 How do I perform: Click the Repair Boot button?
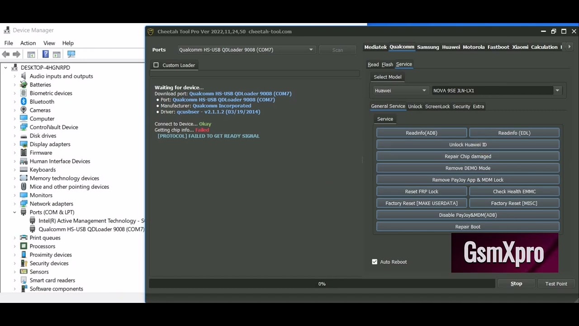point(468,227)
